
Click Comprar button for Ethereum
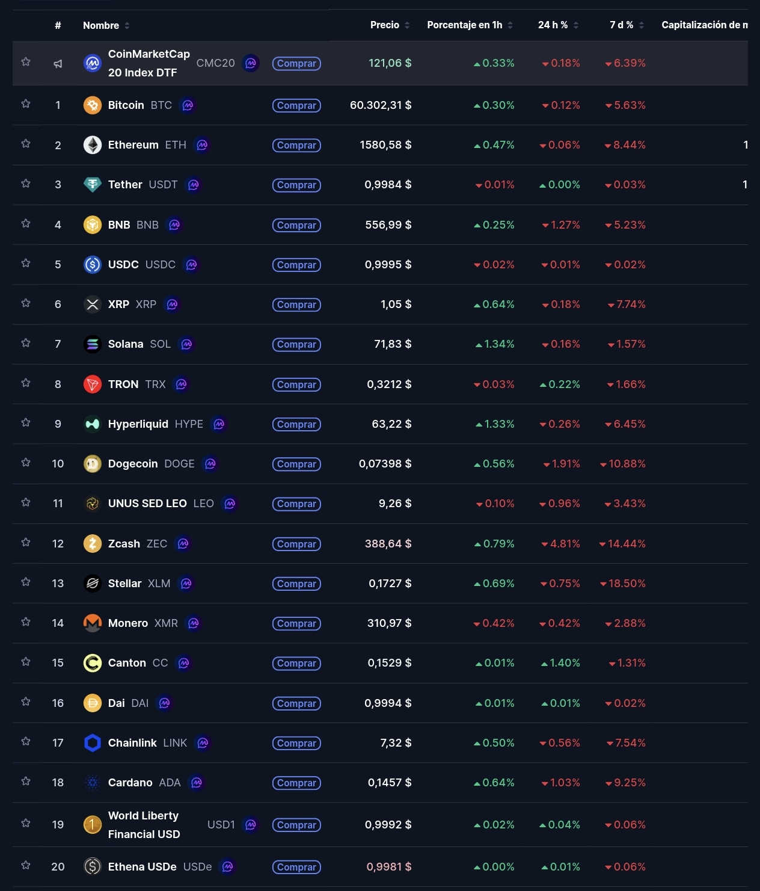pos(296,145)
